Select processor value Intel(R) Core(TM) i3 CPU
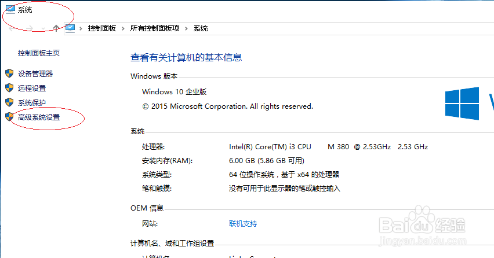494x258 pixels. (x=270, y=147)
